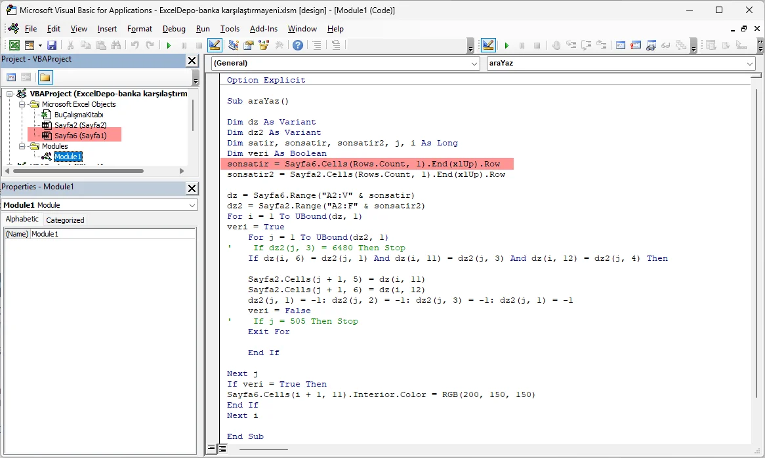Switch to Procedure View at bottom-left of code window
Viewport: 765px width, 458px height.
(x=211, y=448)
